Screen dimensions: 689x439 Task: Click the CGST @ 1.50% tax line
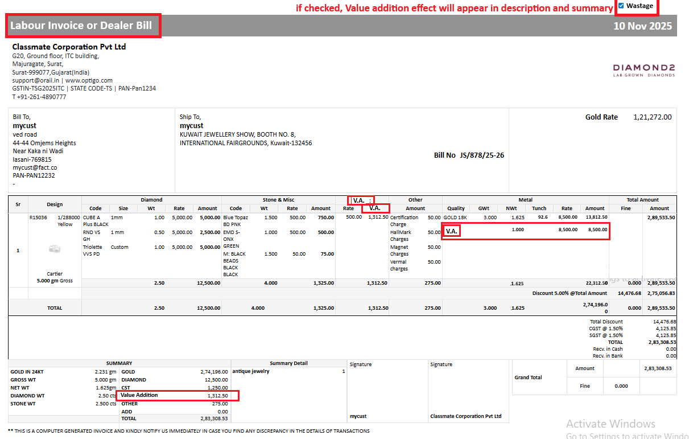606,329
